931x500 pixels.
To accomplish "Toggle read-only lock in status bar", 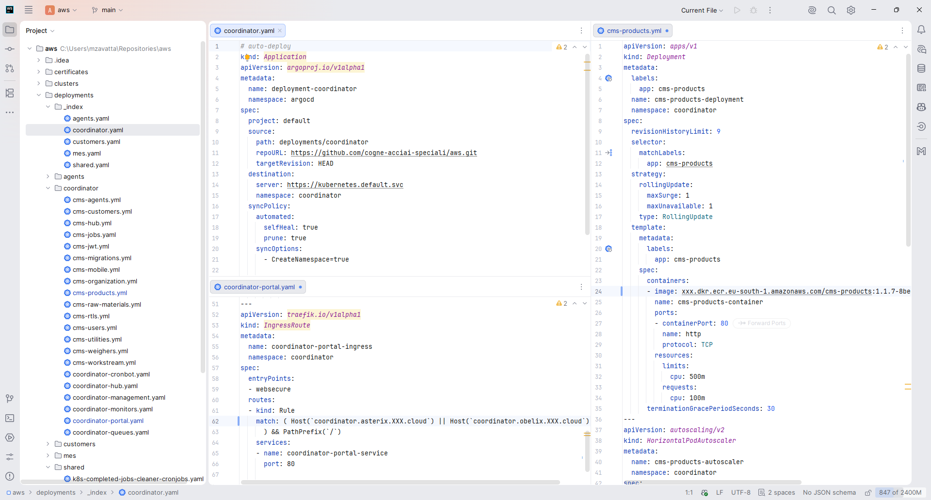I will point(868,493).
